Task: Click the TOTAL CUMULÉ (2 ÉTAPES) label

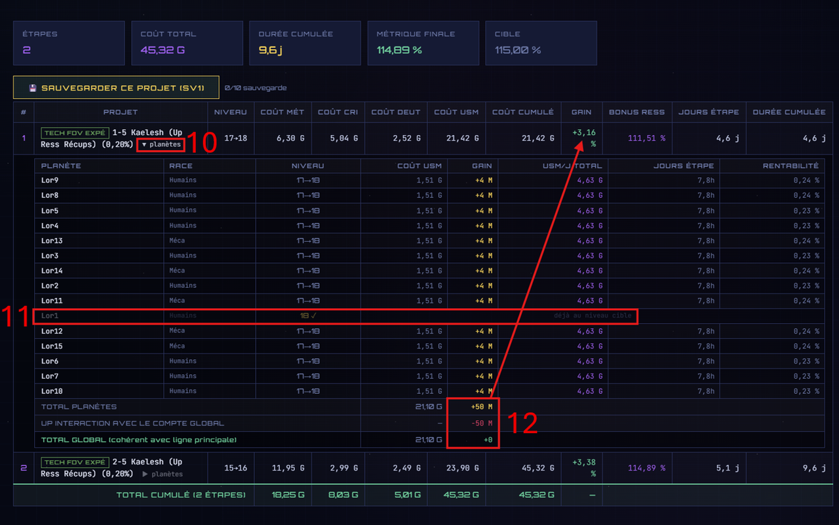Action: 181,495
